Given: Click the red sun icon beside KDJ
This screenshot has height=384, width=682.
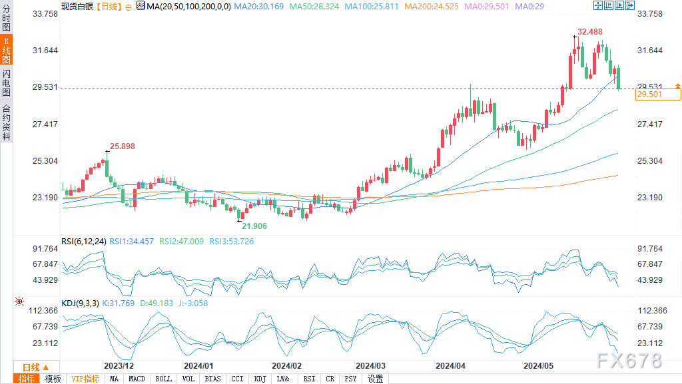Looking at the screenshot, I should (19, 302).
